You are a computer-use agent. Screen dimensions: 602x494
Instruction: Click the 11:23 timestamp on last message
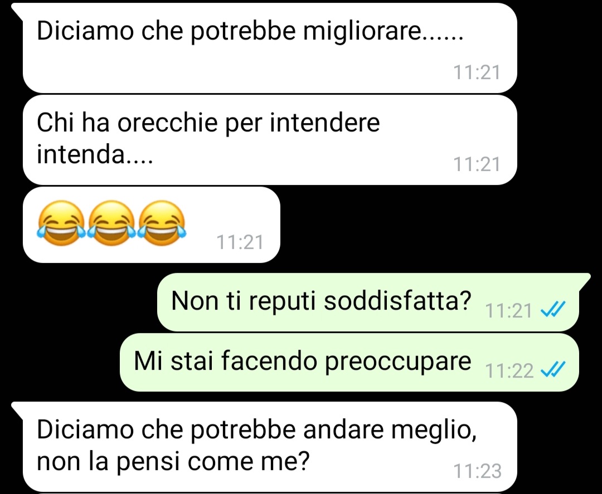pos(477,471)
